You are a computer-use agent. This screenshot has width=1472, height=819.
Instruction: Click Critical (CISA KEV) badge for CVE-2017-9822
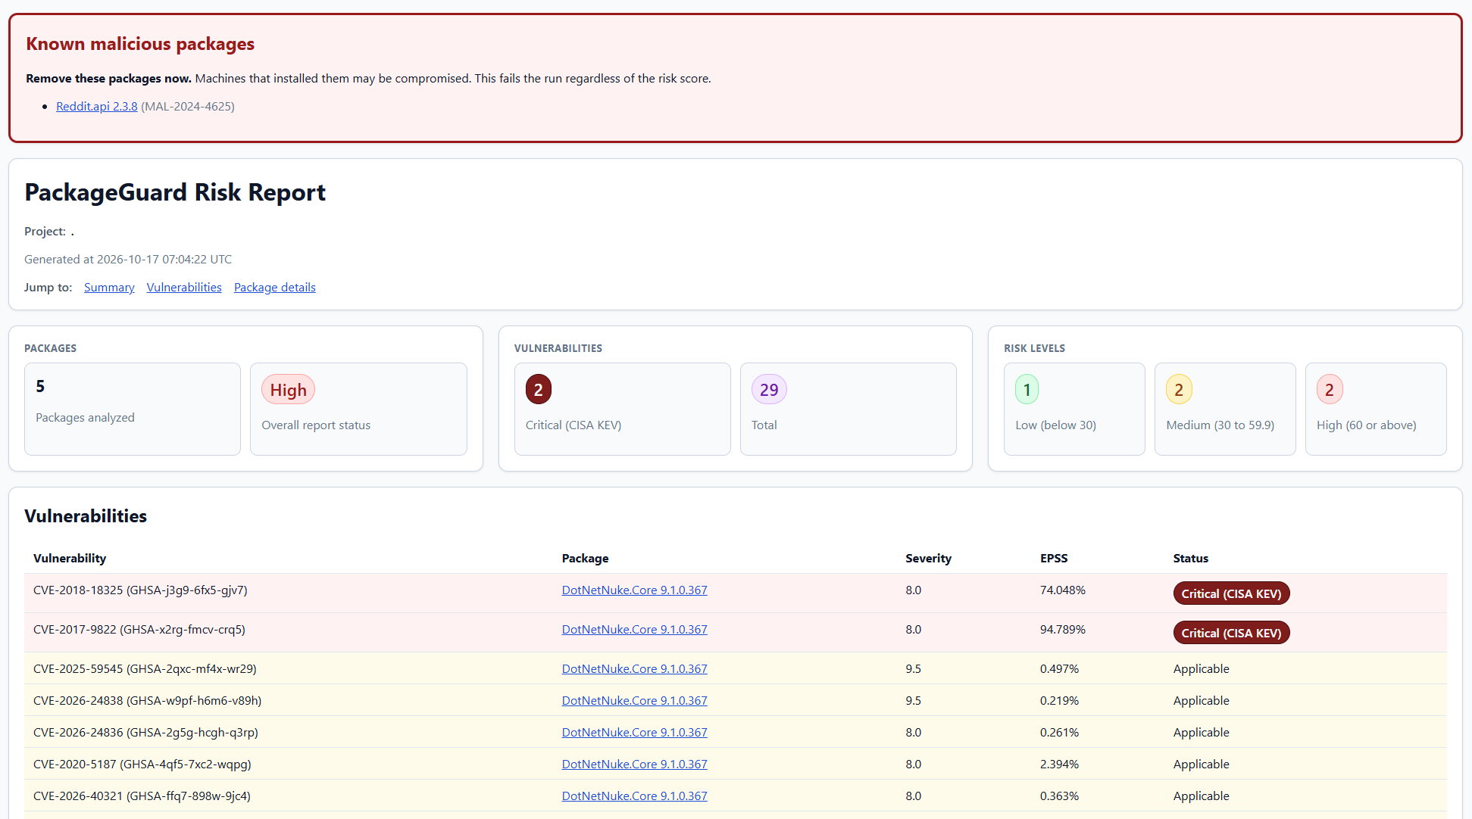[1231, 633]
